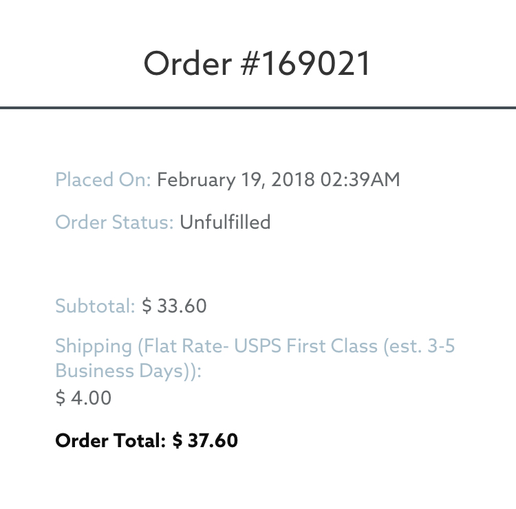Click the Unfulfilled status text
The height and width of the screenshot is (509, 516).
(225, 222)
